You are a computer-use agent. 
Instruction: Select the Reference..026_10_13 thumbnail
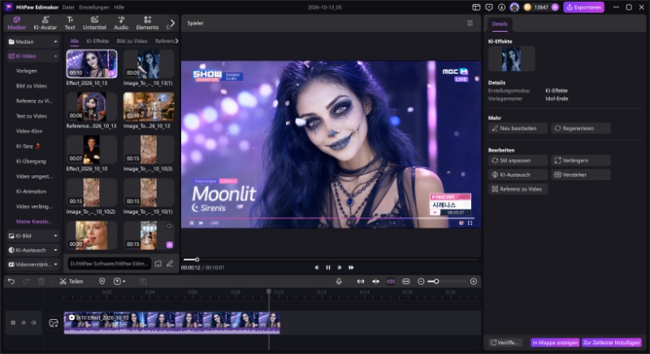(92, 107)
